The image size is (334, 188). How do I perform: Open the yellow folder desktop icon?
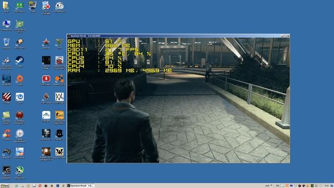(6, 6)
